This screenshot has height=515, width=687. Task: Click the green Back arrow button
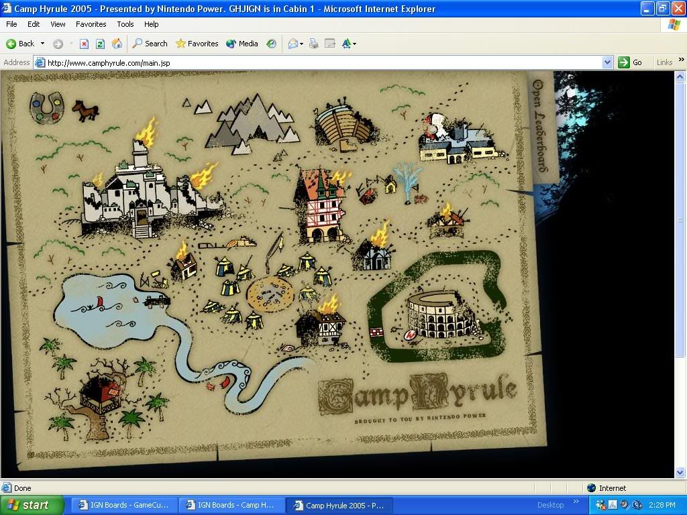coord(20,44)
